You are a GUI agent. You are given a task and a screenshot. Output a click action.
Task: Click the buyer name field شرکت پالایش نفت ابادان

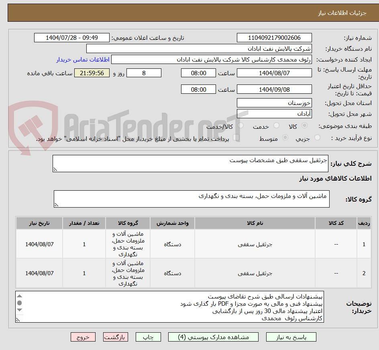199,49
